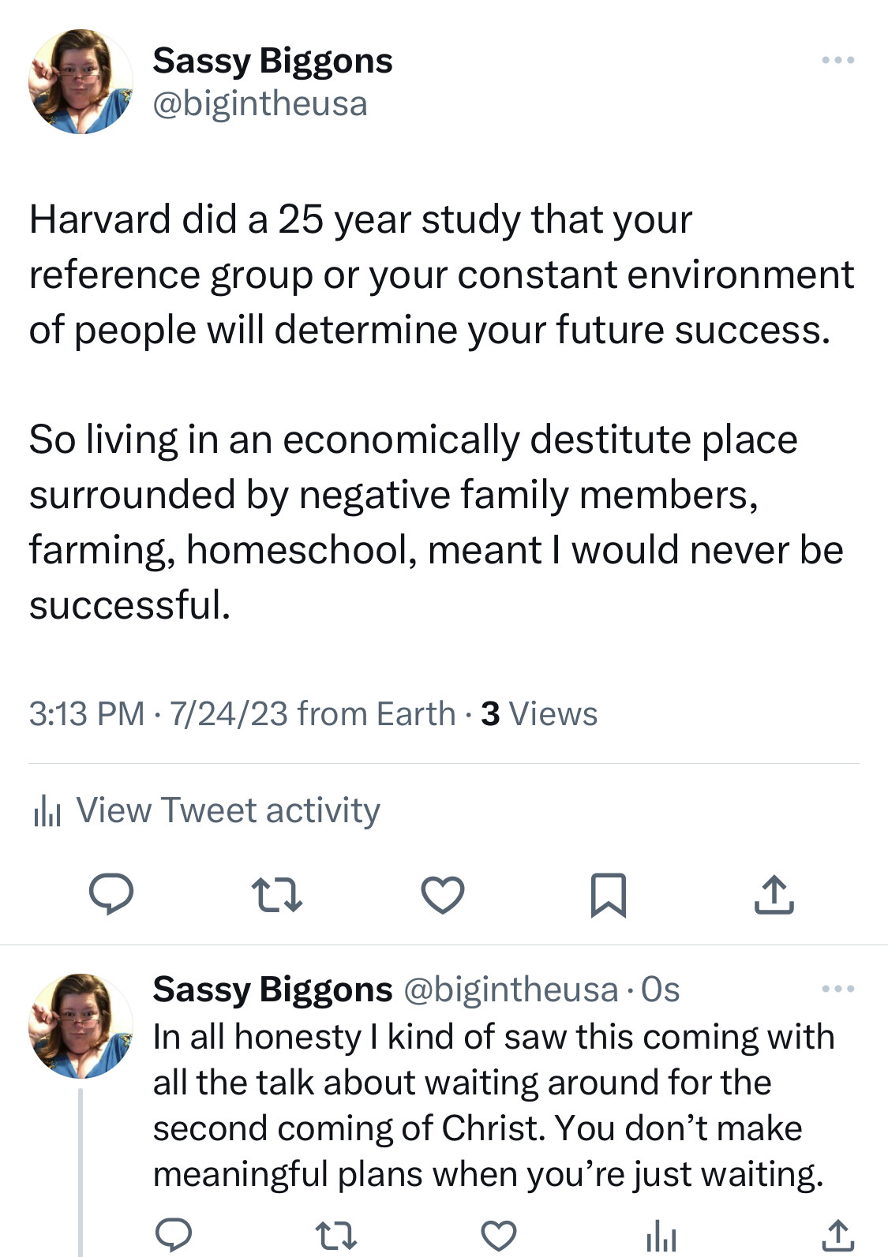Click the View Tweet activity link
This screenshot has height=1257, width=888.
(x=227, y=810)
